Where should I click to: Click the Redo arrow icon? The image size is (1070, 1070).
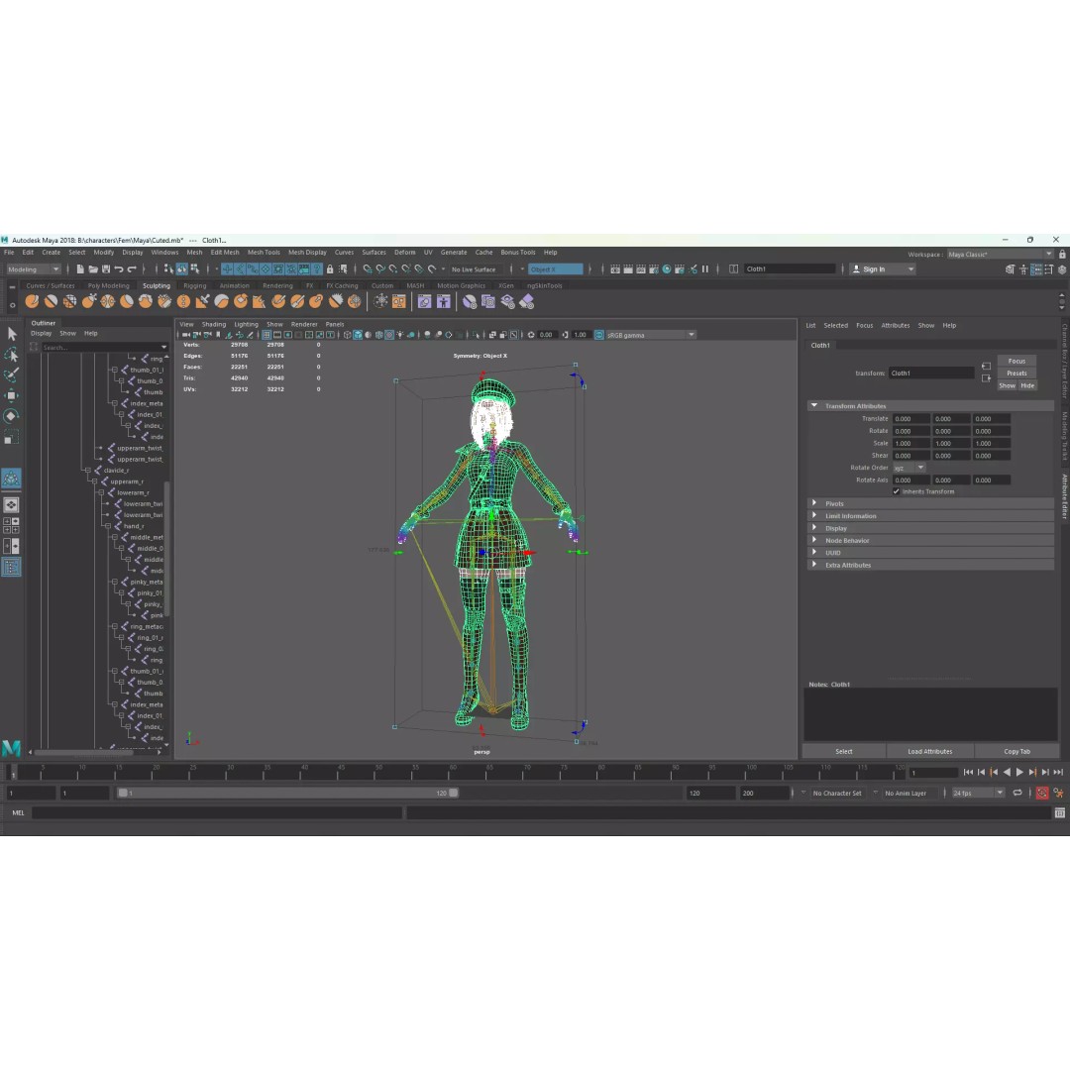[132, 268]
